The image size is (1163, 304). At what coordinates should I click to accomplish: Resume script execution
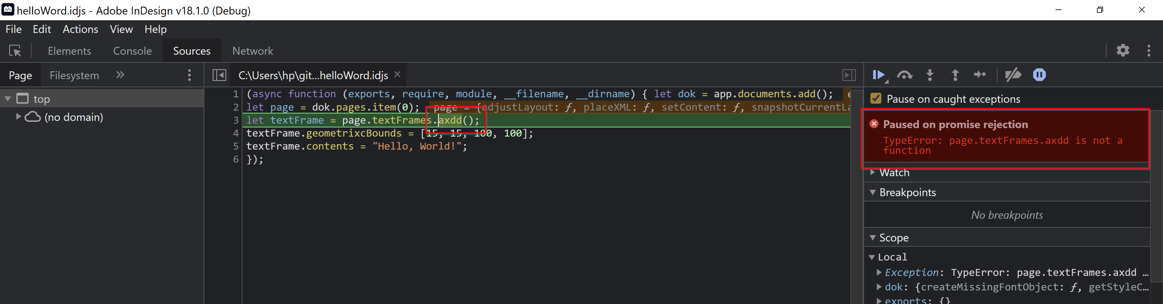879,75
